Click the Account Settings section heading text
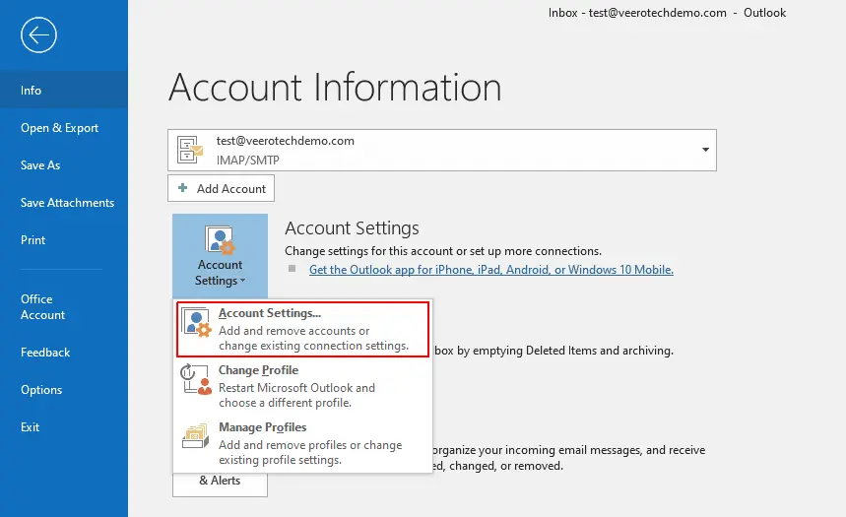The height and width of the screenshot is (517, 846). point(352,228)
